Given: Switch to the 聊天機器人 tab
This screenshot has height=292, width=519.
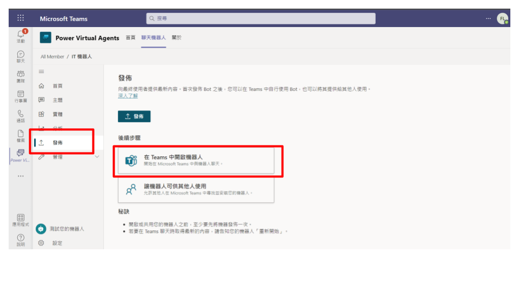Looking at the screenshot, I should click(x=154, y=37).
